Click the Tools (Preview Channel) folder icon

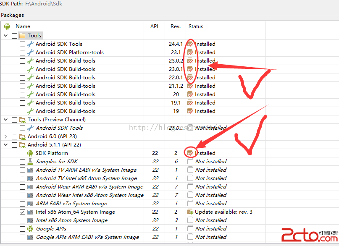[x=22, y=120]
